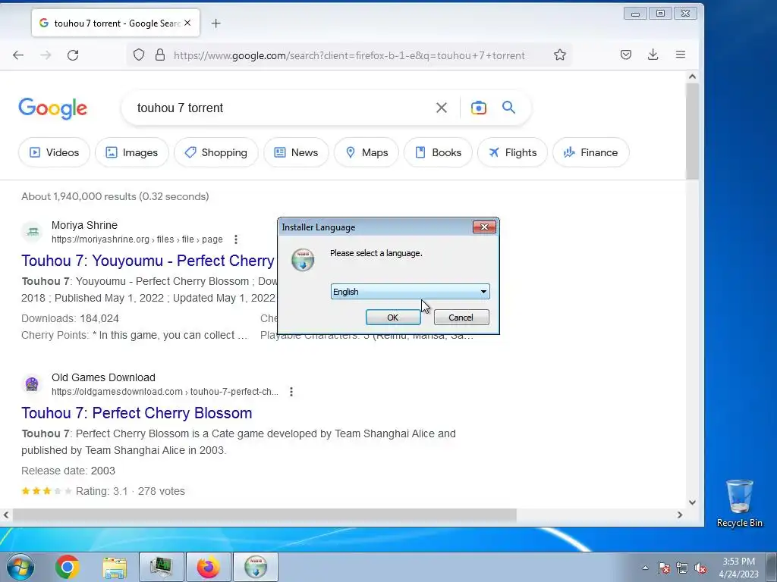This screenshot has height=582, width=777.
Task: Click page vertical scrollbar up arrow
Action: tap(692, 77)
